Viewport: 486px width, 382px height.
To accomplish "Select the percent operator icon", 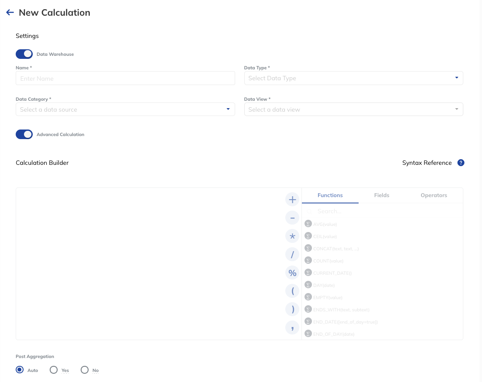I will click(292, 273).
